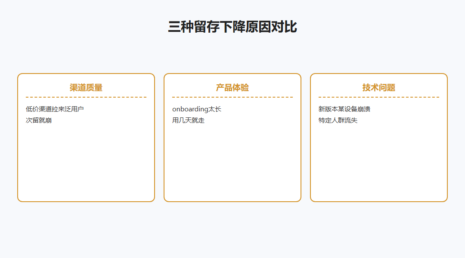Select the 产品体验 card heading
Viewport: 465px width, 258px height.
pos(232,88)
